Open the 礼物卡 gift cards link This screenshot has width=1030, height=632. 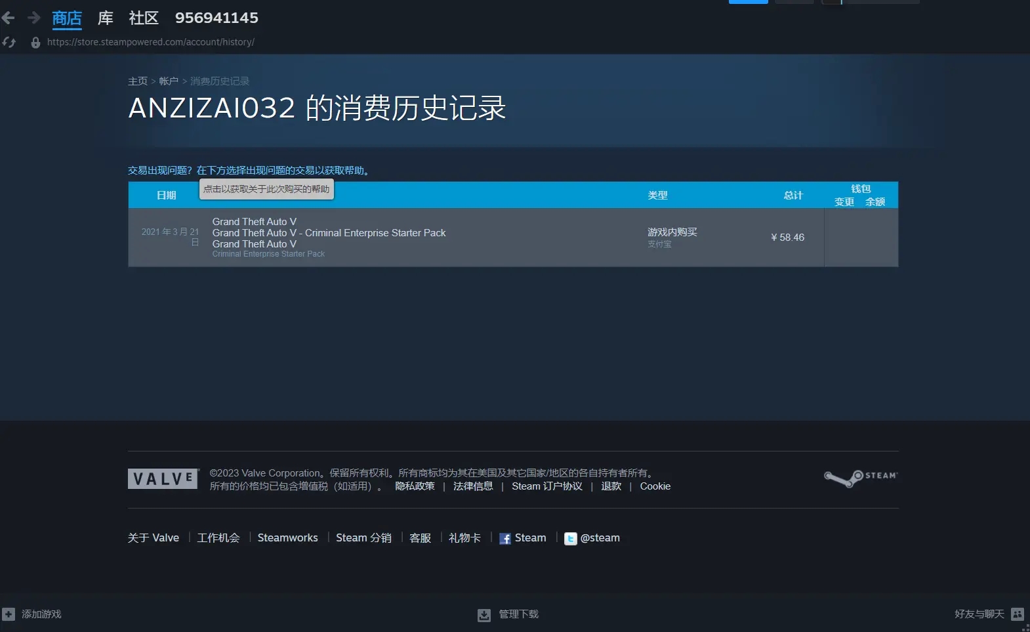pos(464,538)
